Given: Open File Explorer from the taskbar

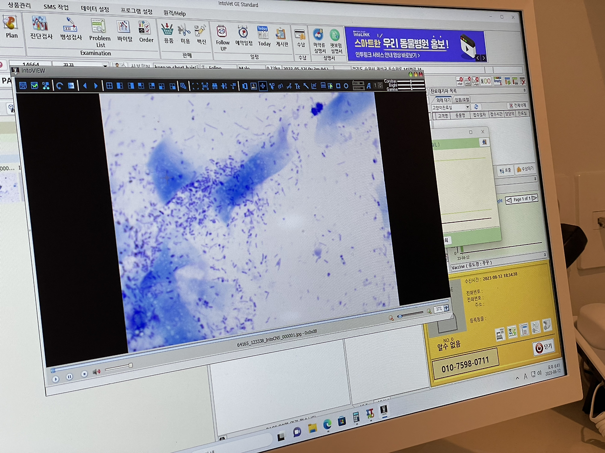Looking at the screenshot, I should click(x=312, y=428).
